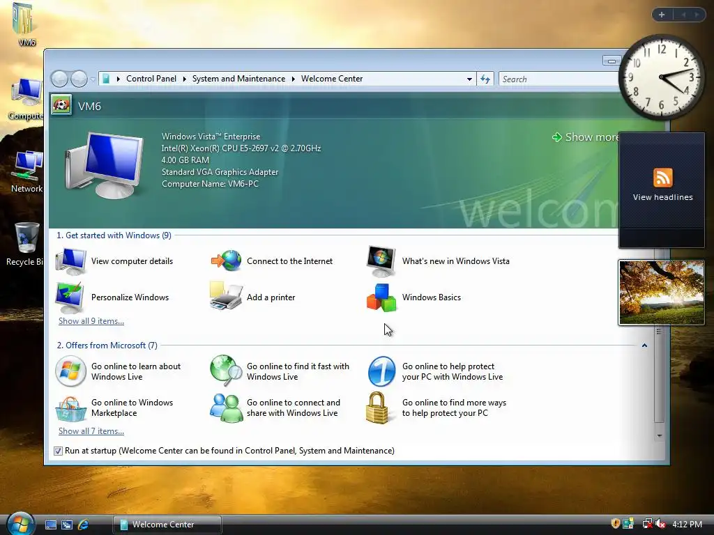The height and width of the screenshot is (535, 714).
Task: Click the slideshow gadget autumn tree picture
Action: pos(662,293)
